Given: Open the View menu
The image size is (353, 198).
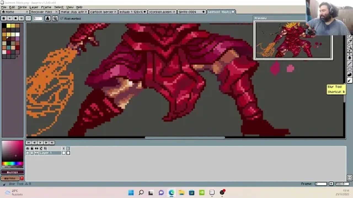Looking at the screenshot, I should [x=70, y=7].
